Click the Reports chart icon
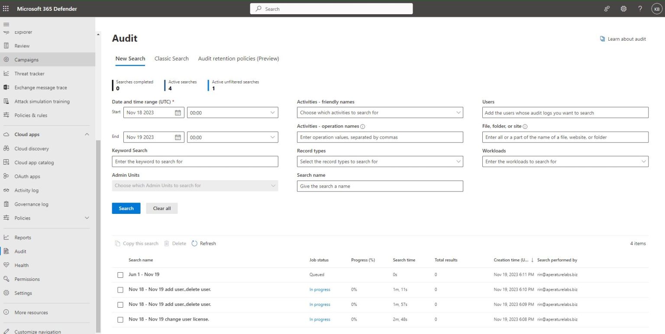 pos(6,237)
